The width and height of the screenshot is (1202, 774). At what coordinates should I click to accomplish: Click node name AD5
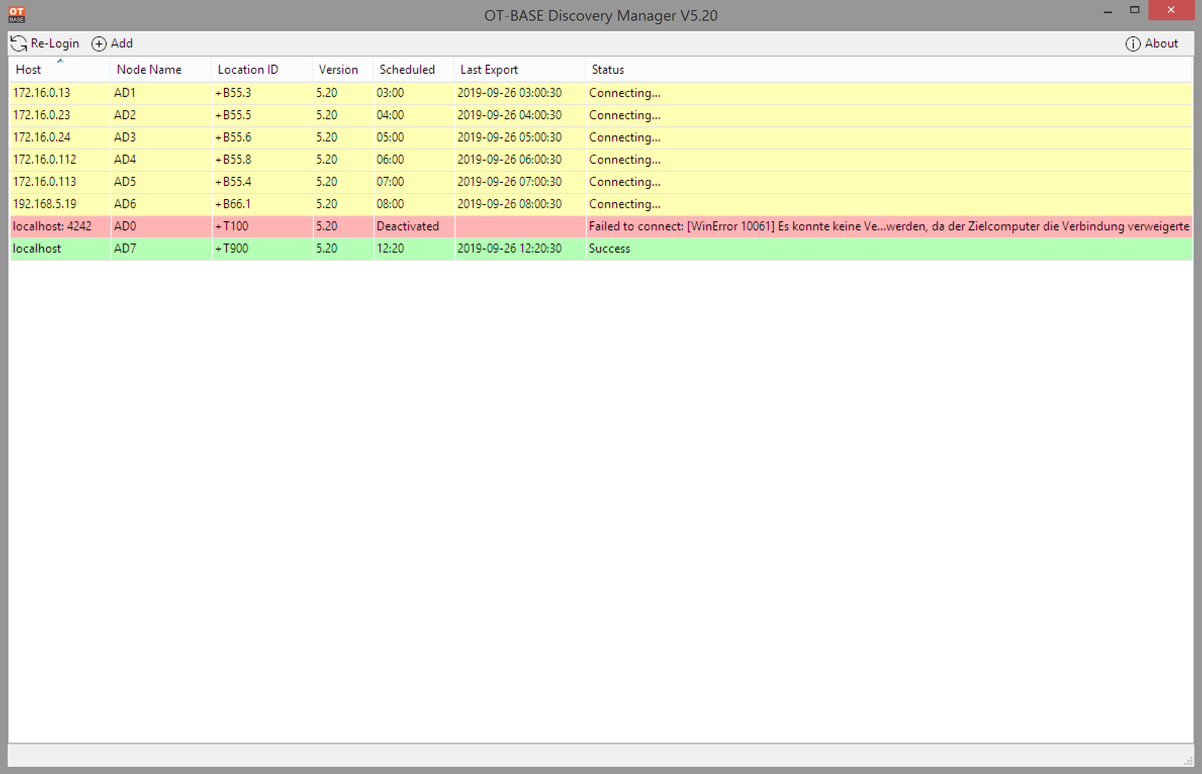pyautogui.click(x=125, y=182)
